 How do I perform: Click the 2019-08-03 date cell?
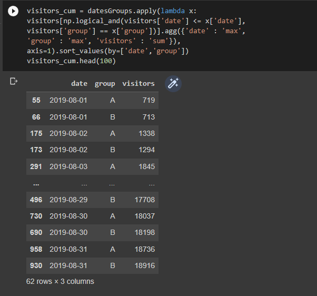tap(68, 166)
